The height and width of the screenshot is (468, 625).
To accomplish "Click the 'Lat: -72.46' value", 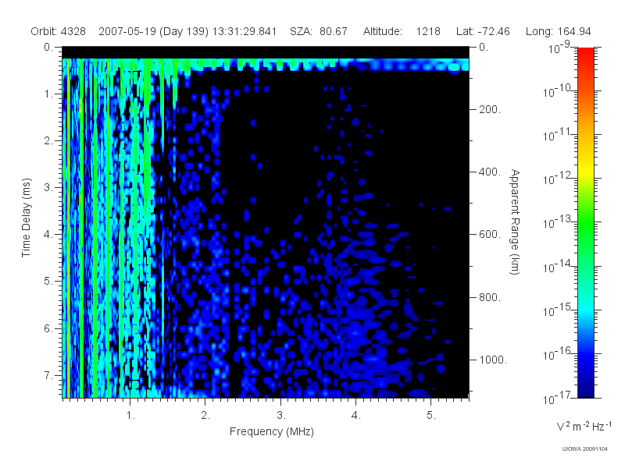I will (x=483, y=31).
